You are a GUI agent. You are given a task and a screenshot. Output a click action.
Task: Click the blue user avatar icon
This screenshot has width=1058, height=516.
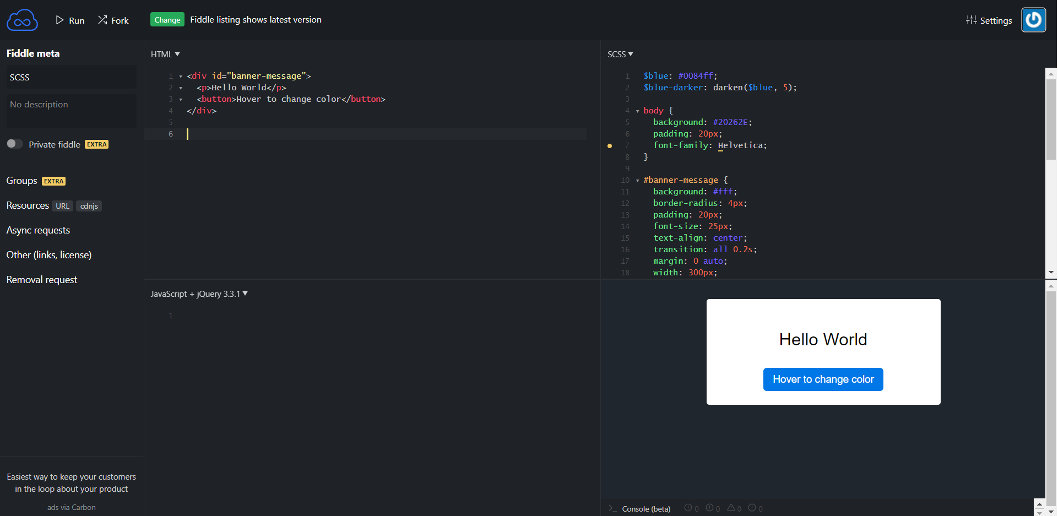(1033, 20)
